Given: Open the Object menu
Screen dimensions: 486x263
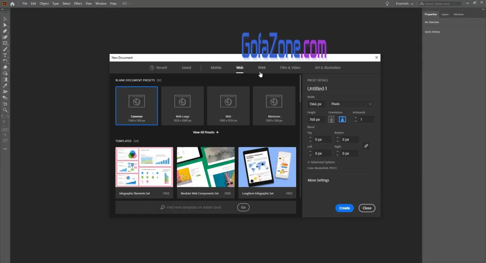Looking at the screenshot, I should point(44,3).
